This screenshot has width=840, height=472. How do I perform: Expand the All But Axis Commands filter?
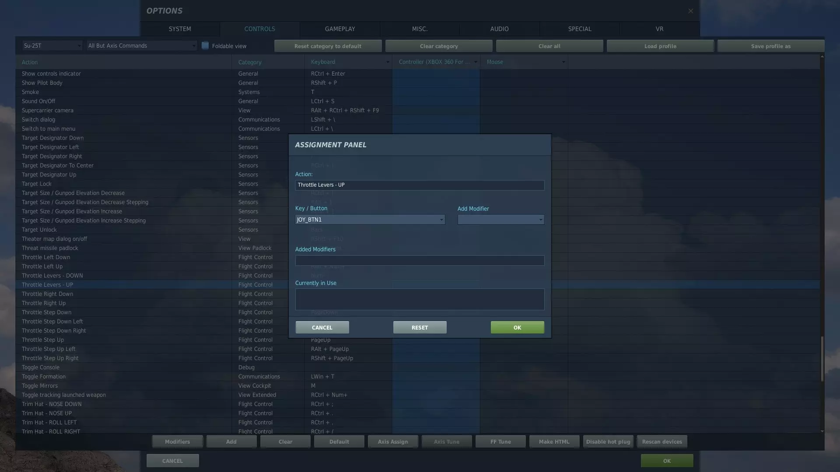tap(142, 46)
